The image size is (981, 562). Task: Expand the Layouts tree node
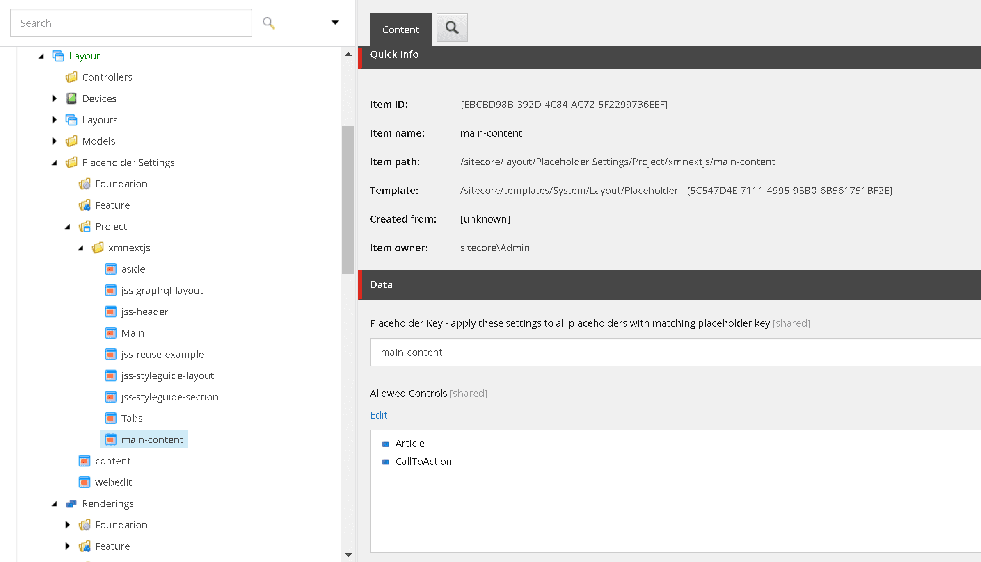coord(55,120)
